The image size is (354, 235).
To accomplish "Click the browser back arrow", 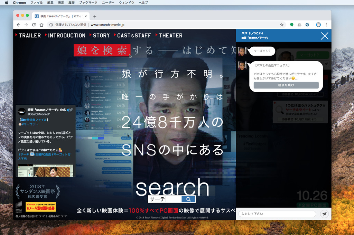I will point(18,25).
